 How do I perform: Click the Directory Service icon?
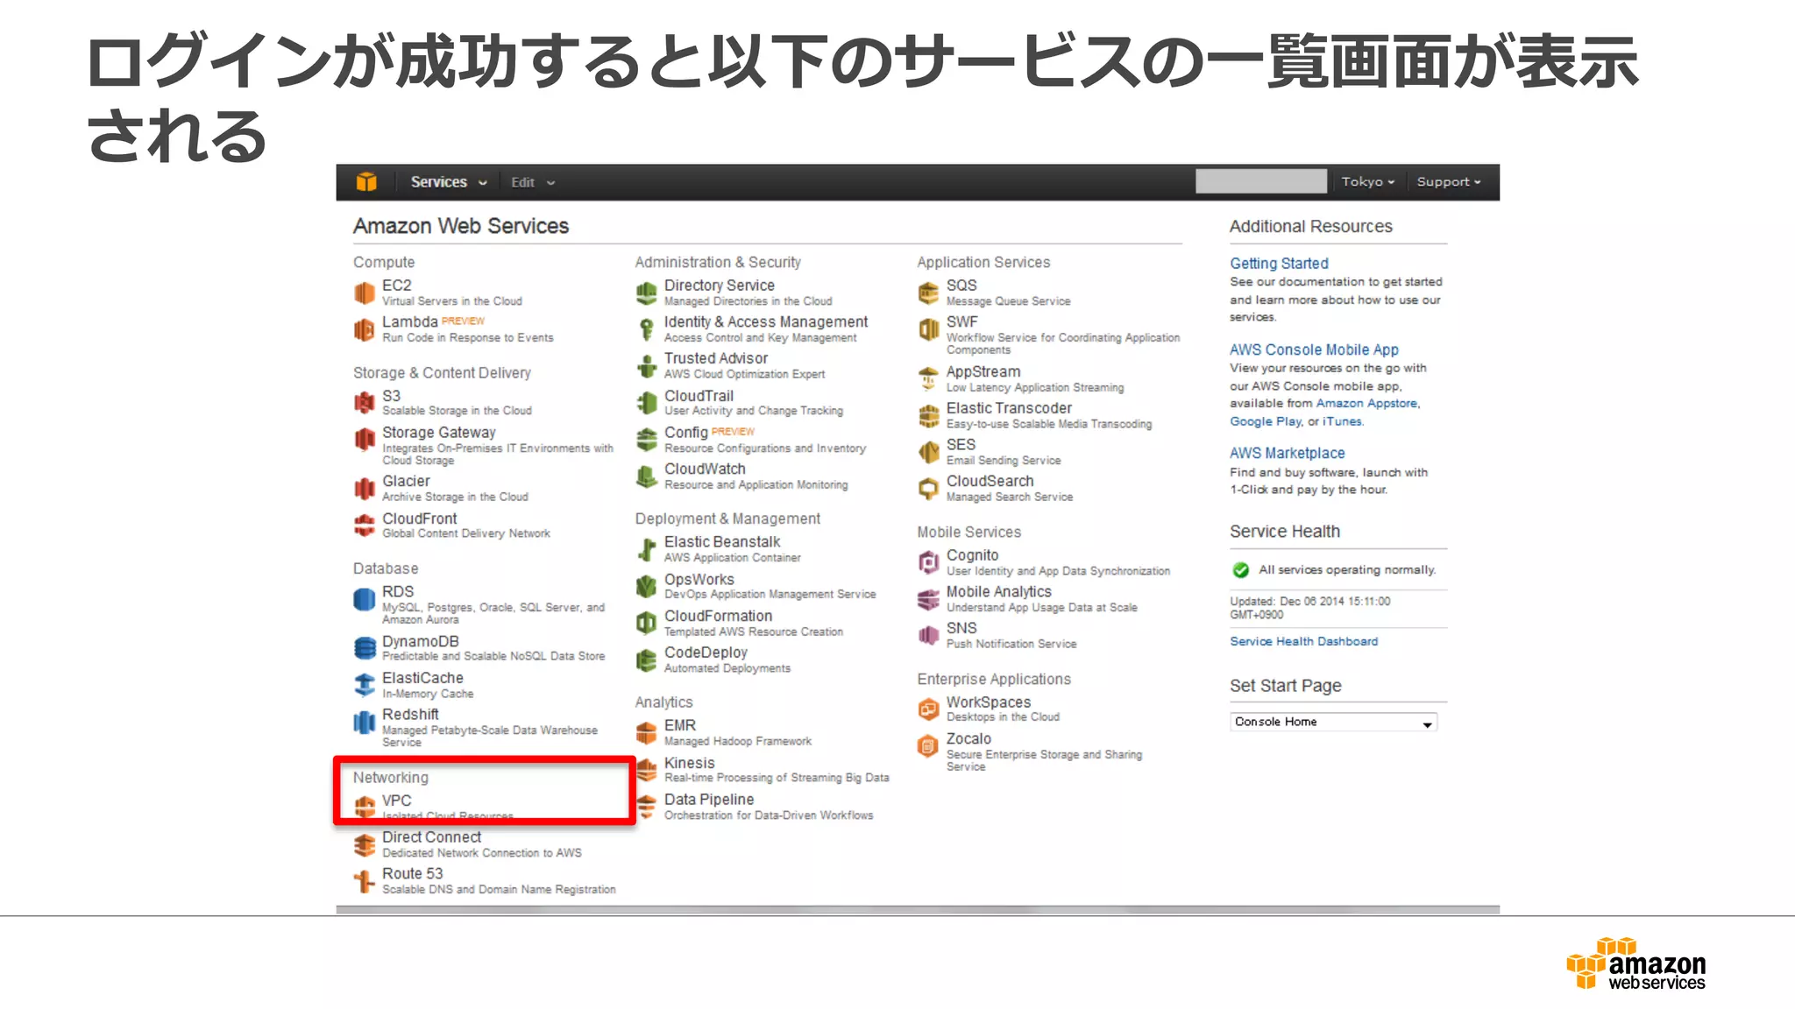tap(647, 293)
